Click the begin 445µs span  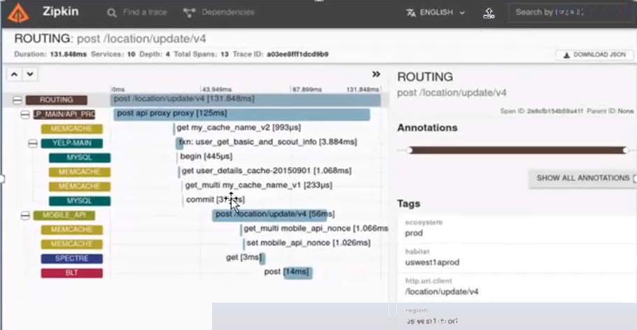click(206, 156)
